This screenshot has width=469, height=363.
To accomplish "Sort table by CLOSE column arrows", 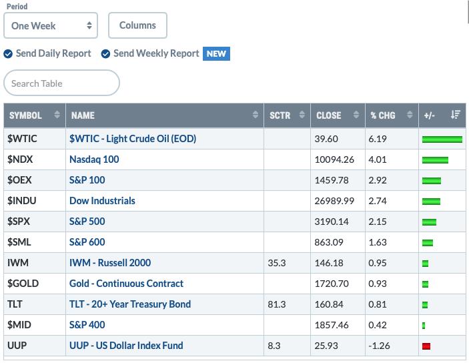I will point(356,115).
